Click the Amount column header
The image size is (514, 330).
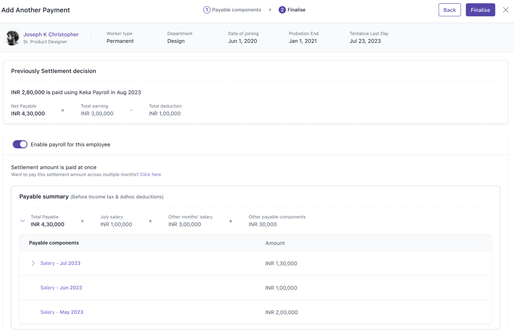click(275, 243)
